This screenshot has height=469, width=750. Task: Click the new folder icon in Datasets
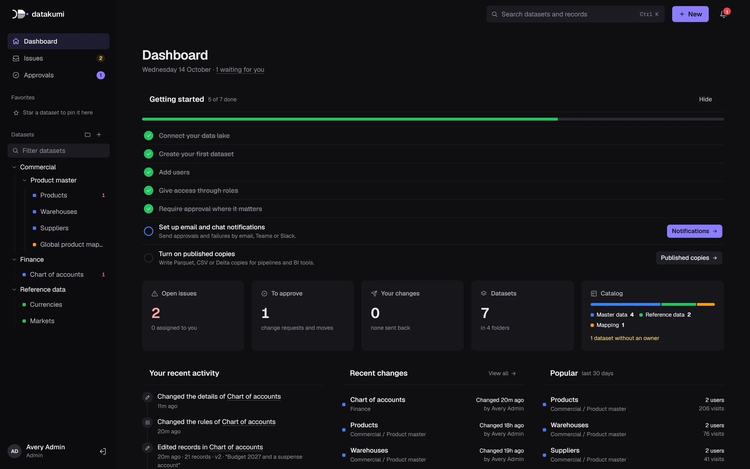(87, 134)
